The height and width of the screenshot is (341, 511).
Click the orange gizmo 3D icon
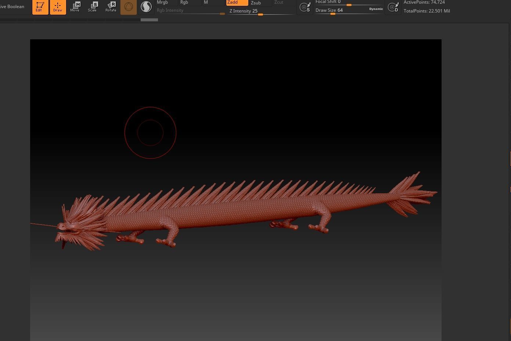coord(129,7)
